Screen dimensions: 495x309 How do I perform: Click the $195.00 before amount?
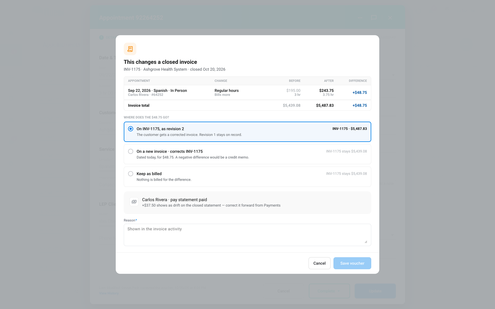(x=293, y=90)
